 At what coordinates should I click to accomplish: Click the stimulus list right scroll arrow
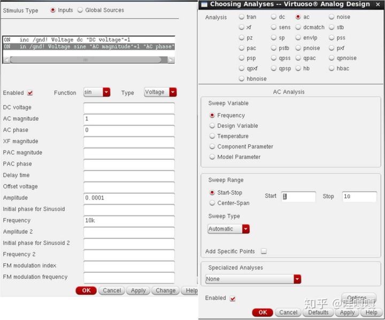coord(171,60)
